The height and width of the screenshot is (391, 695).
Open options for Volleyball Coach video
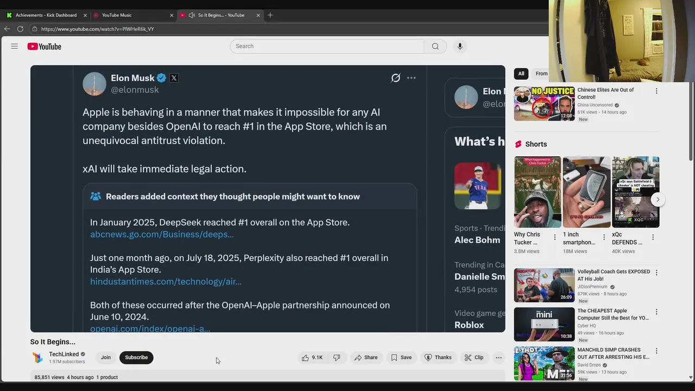[x=656, y=273]
